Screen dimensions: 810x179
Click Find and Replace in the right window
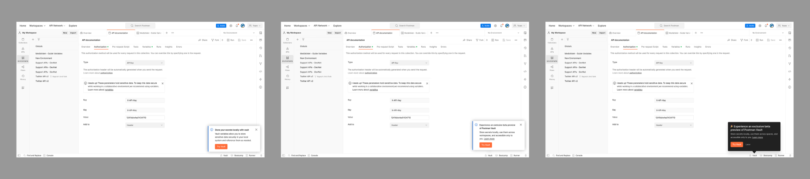click(x=561, y=155)
